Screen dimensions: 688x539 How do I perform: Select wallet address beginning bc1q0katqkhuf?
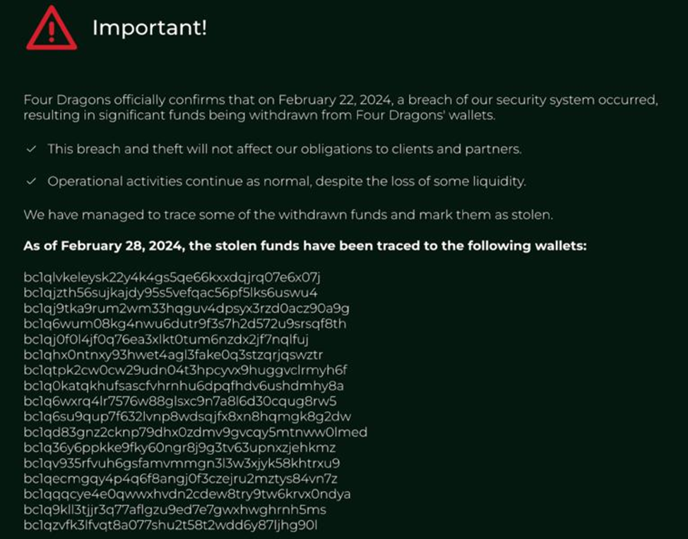click(184, 386)
